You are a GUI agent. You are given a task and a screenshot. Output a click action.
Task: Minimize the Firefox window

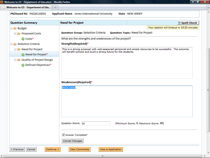193,2
